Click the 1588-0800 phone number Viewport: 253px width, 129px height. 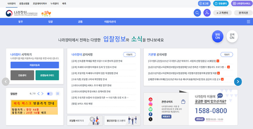coord(211,111)
